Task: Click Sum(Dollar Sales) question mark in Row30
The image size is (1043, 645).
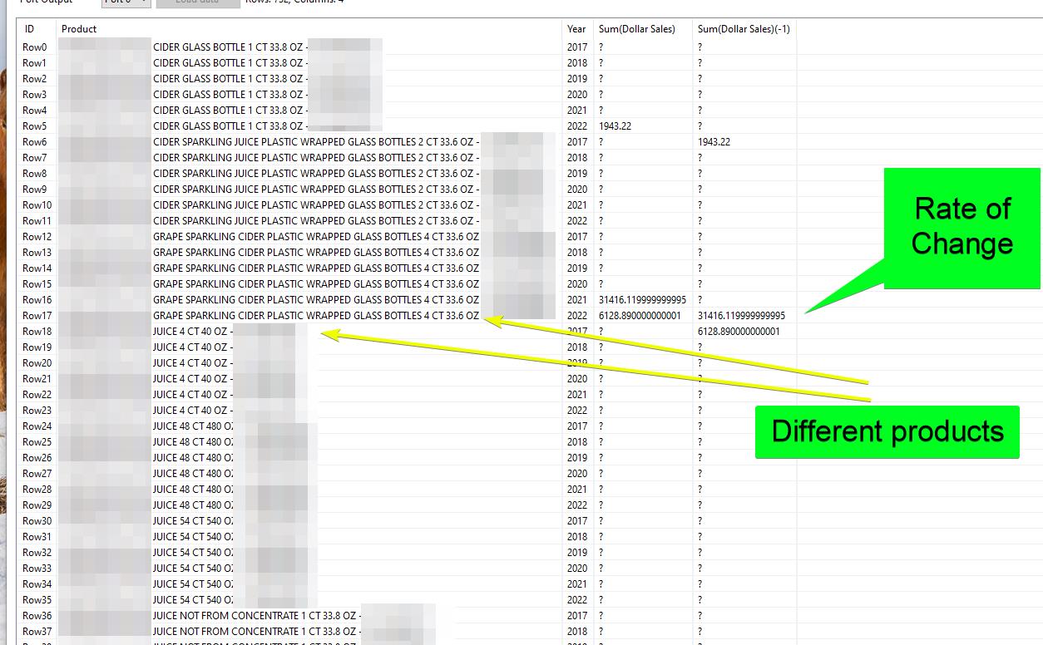Action: tap(601, 521)
